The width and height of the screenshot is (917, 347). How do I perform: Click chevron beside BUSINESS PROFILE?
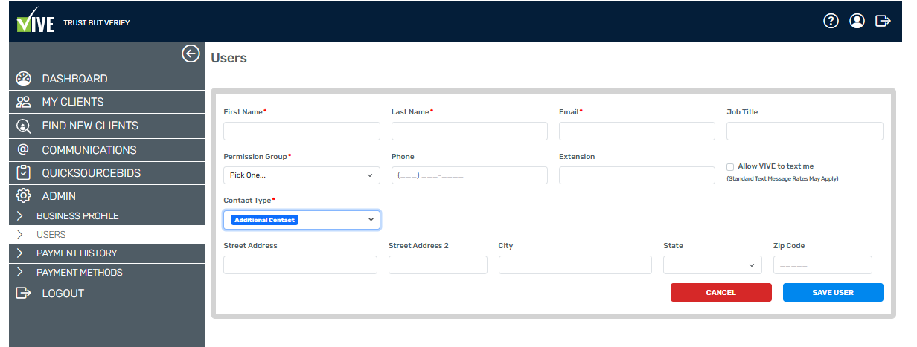19,216
